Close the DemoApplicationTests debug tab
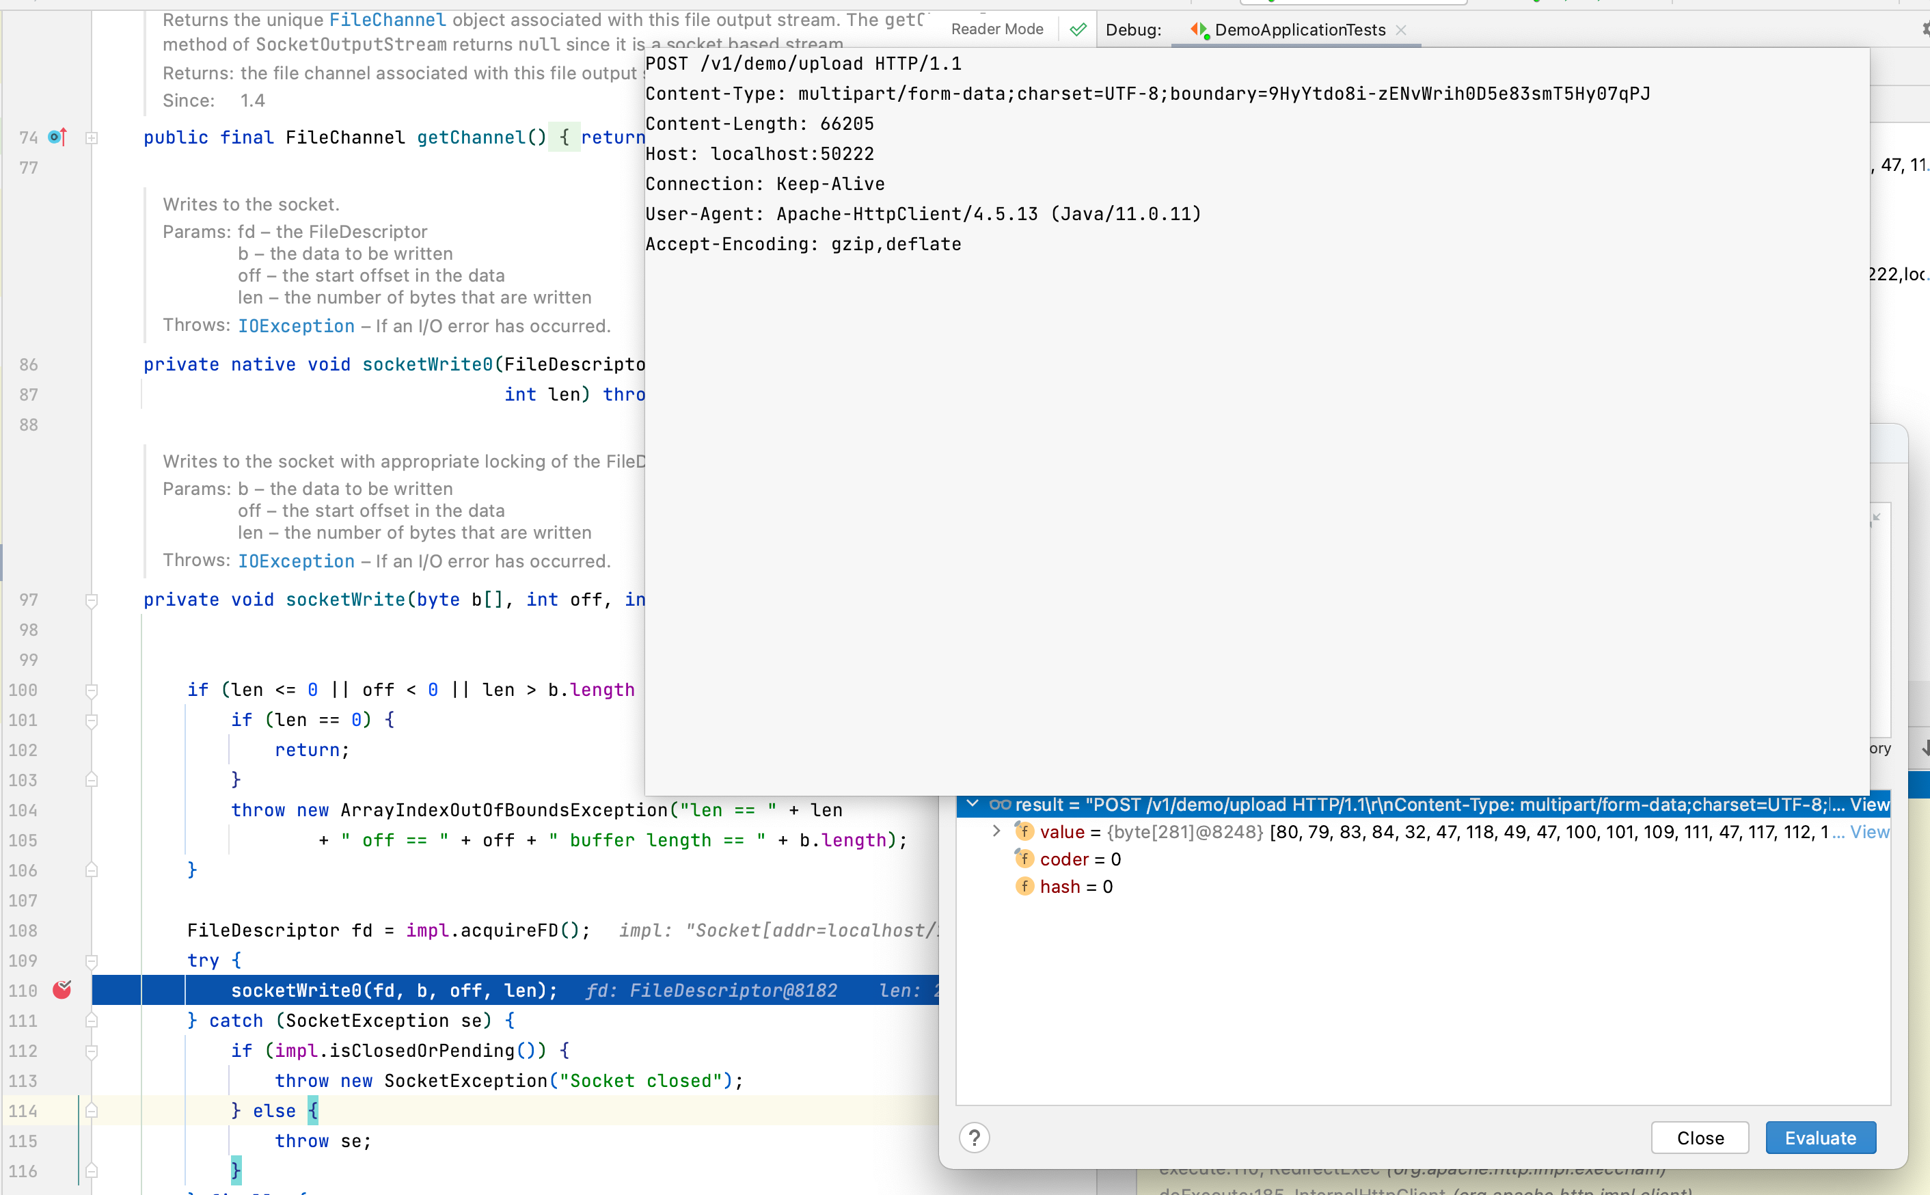The image size is (1930, 1195). (1401, 30)
